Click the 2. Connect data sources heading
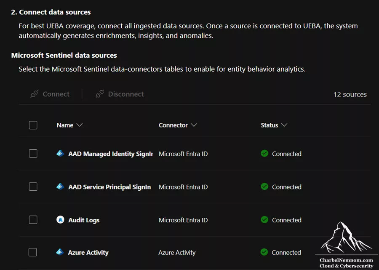 [51, 12]
